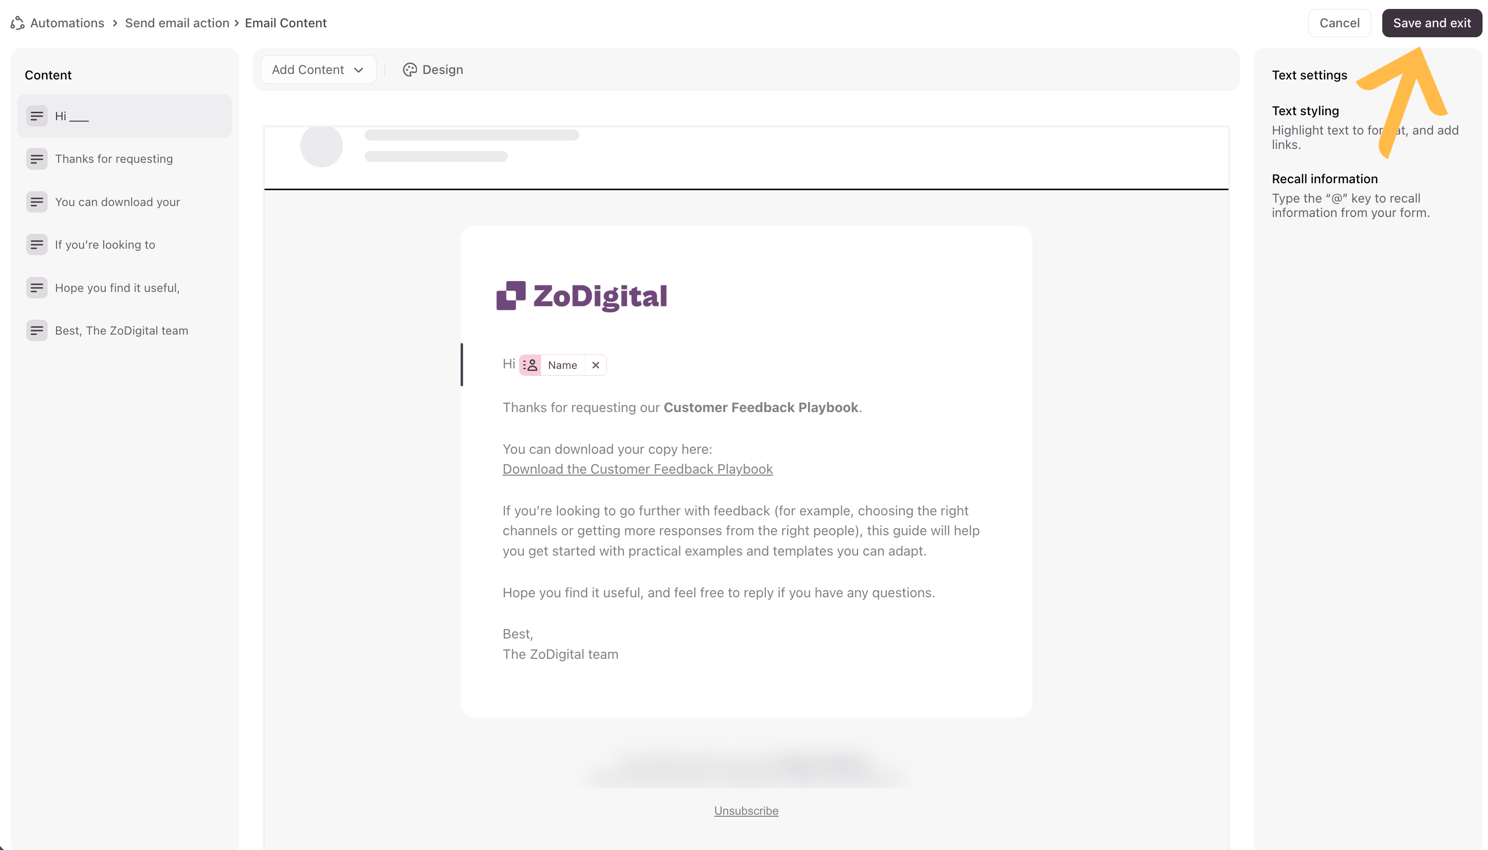
Task: Navigate to Send email action breadcrumb
Action: [x=177, y=23]
